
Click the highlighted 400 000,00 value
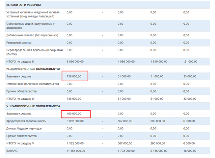click(x=74, y=114)
